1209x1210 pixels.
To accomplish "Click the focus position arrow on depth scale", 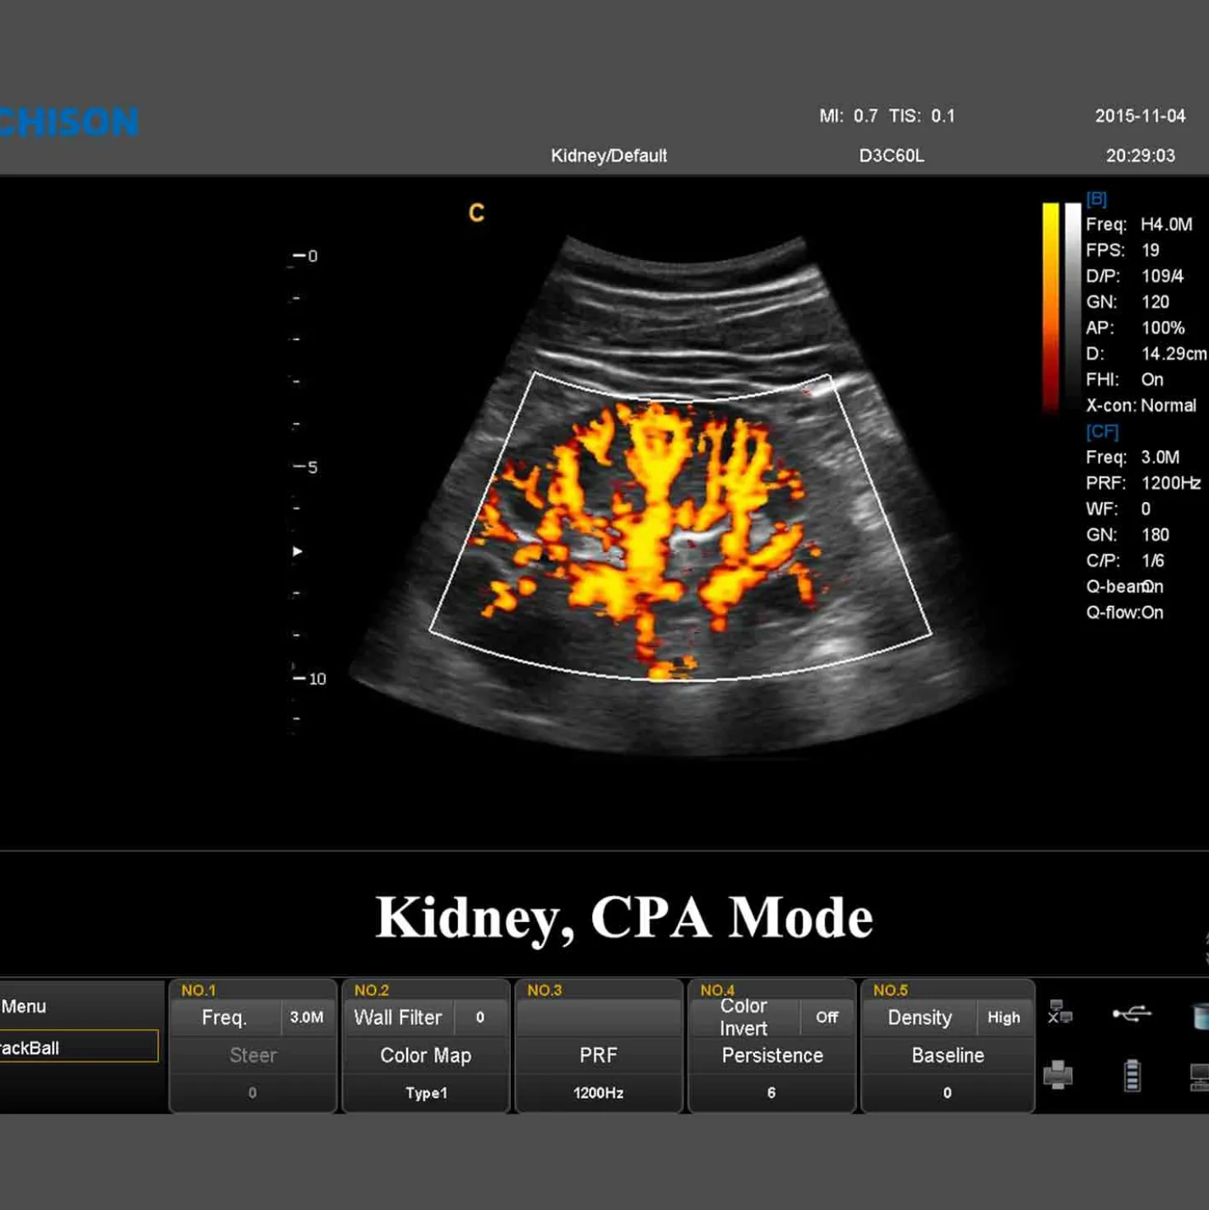I will point(297,551).
